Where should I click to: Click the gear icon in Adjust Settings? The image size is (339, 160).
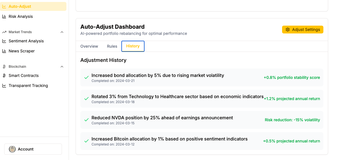[x=288, y=30]
